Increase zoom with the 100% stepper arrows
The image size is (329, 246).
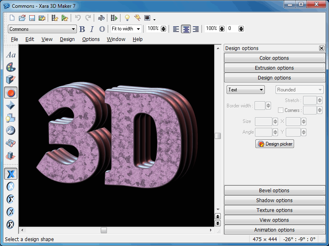tap(163, 27)
